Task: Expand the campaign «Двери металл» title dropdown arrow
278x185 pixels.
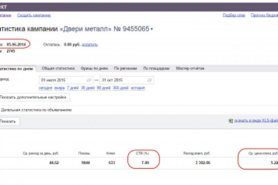Action: 152,29
